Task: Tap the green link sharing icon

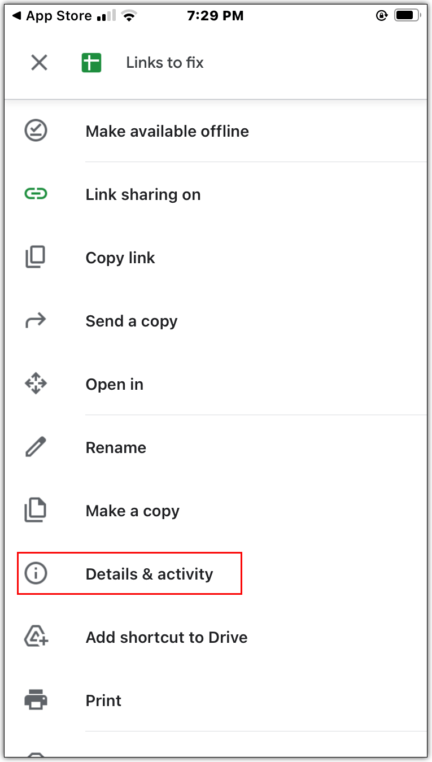Action: tap(36, 194)
